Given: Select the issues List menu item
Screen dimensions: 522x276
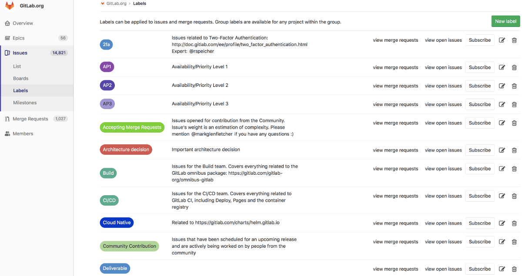Looking at the screenshot, I should click(x=17, y=67).
